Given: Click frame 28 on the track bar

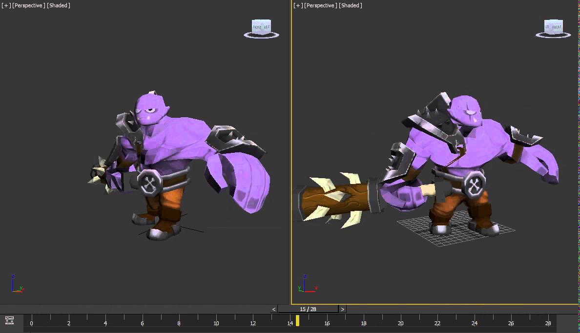Looking at the screenshot, I should tap(548, 323).
